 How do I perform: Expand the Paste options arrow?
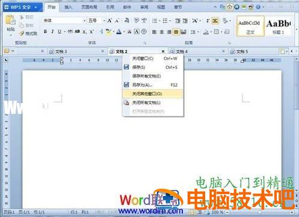tap(11, 36)
